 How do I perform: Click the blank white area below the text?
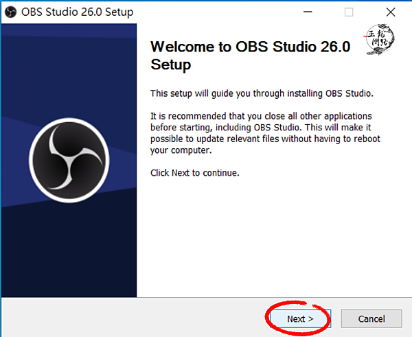click(x=275, y=240)
